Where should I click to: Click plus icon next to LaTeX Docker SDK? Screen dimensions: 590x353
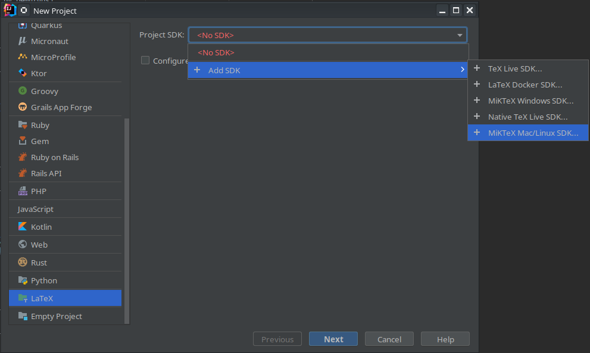point(477,85)
